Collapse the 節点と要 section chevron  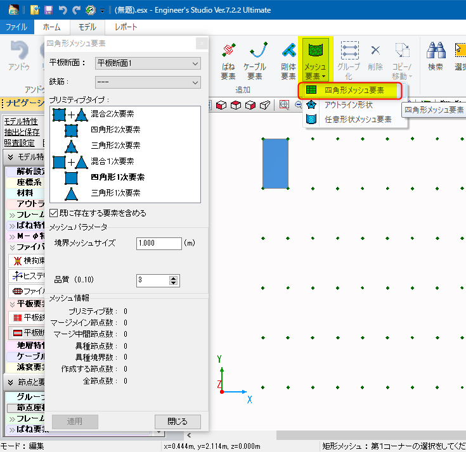click(10, 382)
